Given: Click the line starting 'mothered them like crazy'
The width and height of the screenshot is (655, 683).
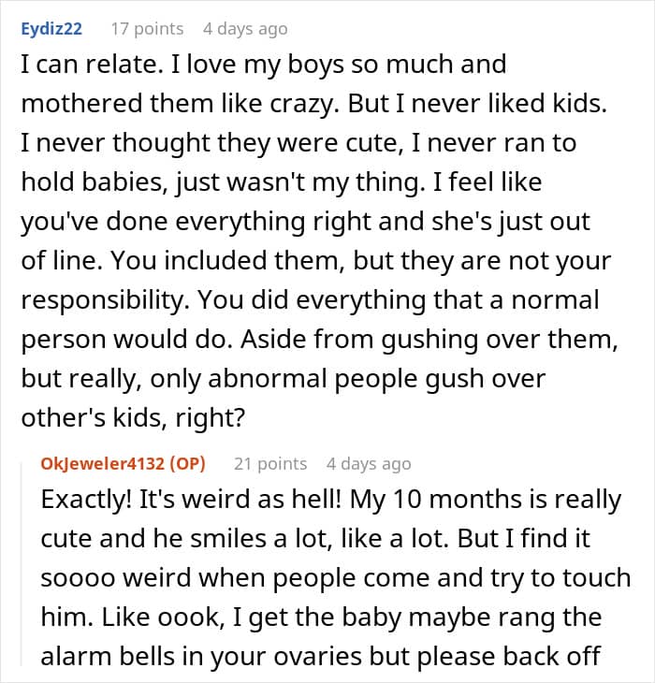Looking at the screenshot, I should [313, 104].
